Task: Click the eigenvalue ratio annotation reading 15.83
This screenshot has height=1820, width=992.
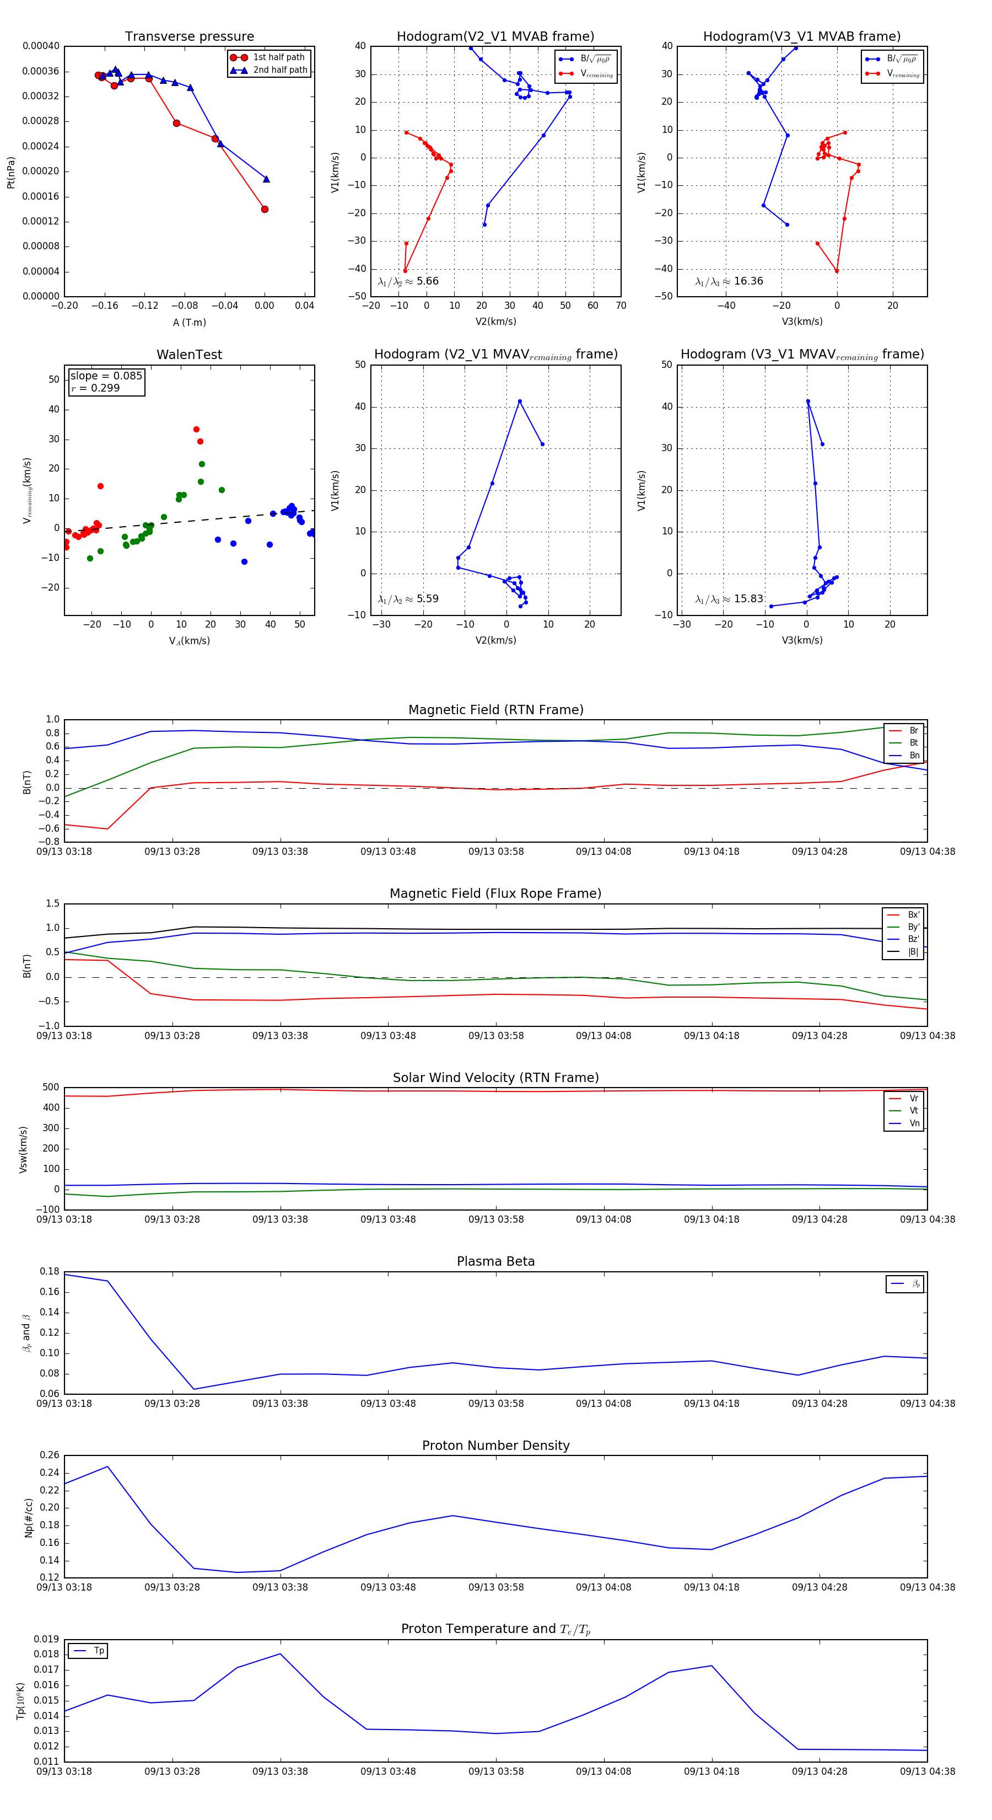Action: point(729,599)
